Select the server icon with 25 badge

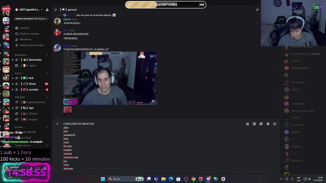(x=6, y=37)
